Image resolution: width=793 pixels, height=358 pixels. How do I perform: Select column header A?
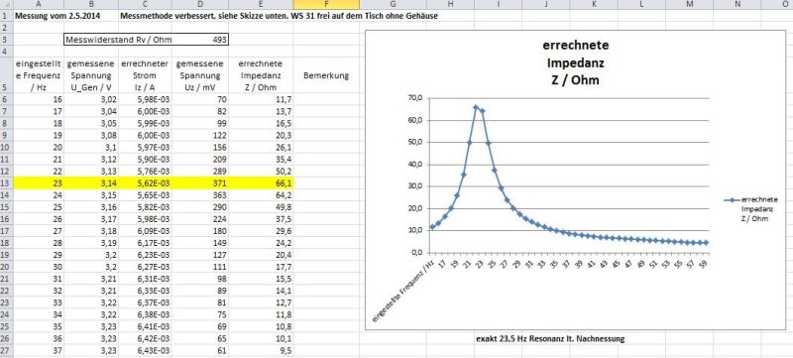[x=38, y=5]
